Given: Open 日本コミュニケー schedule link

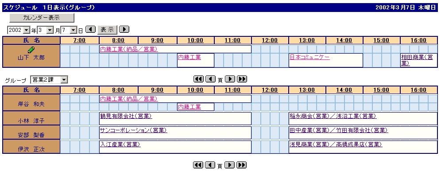Looking at the screenshot, I should 309,58.
